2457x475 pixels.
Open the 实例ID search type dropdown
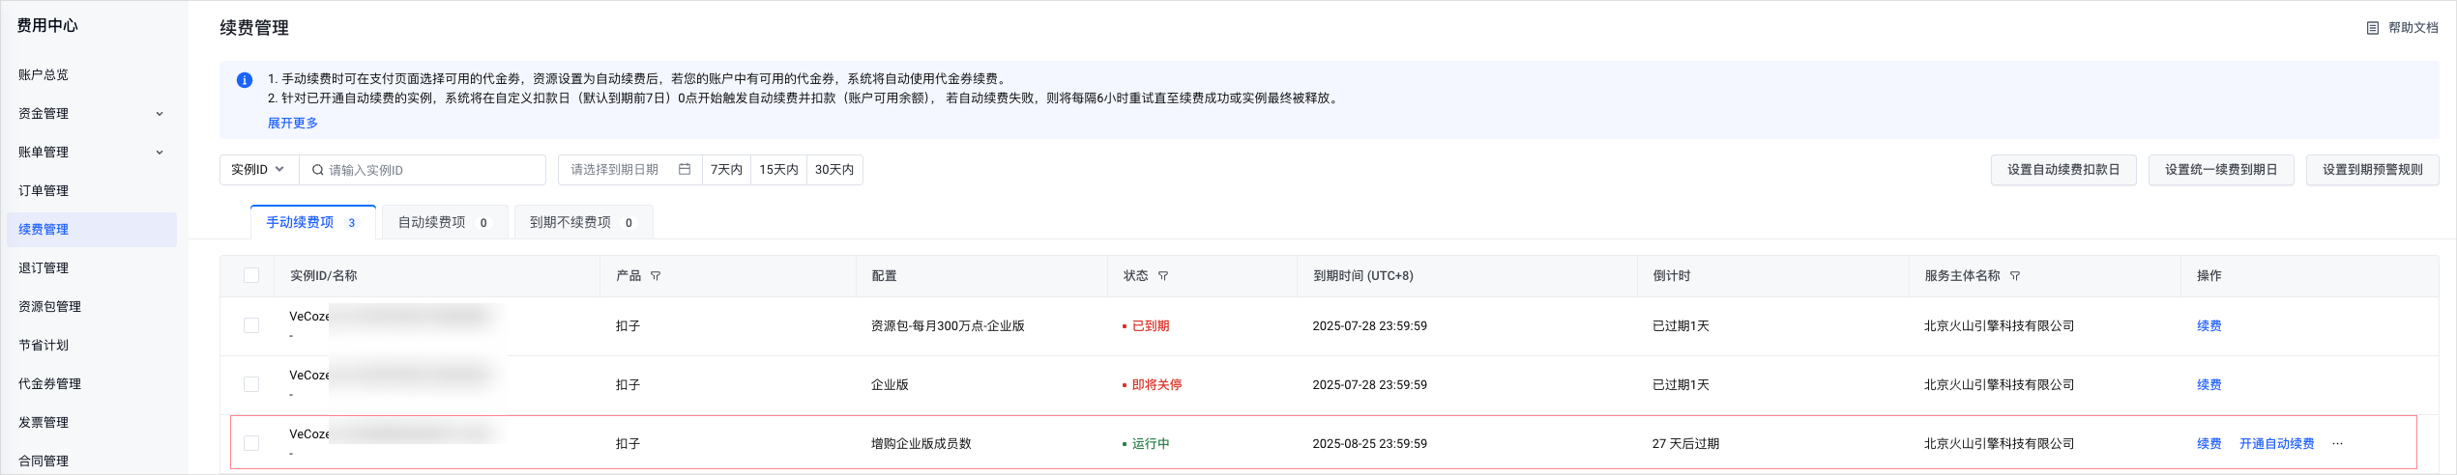point(258,170)
